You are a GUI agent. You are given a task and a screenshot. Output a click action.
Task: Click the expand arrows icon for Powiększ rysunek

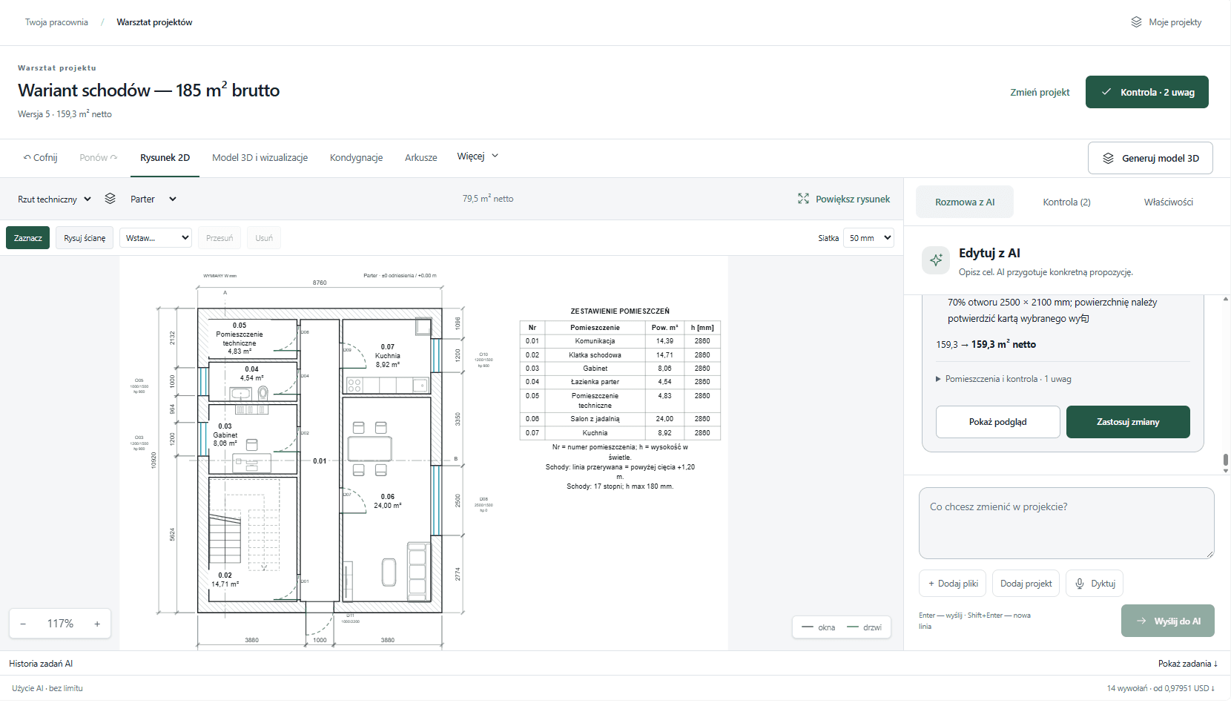803,199
